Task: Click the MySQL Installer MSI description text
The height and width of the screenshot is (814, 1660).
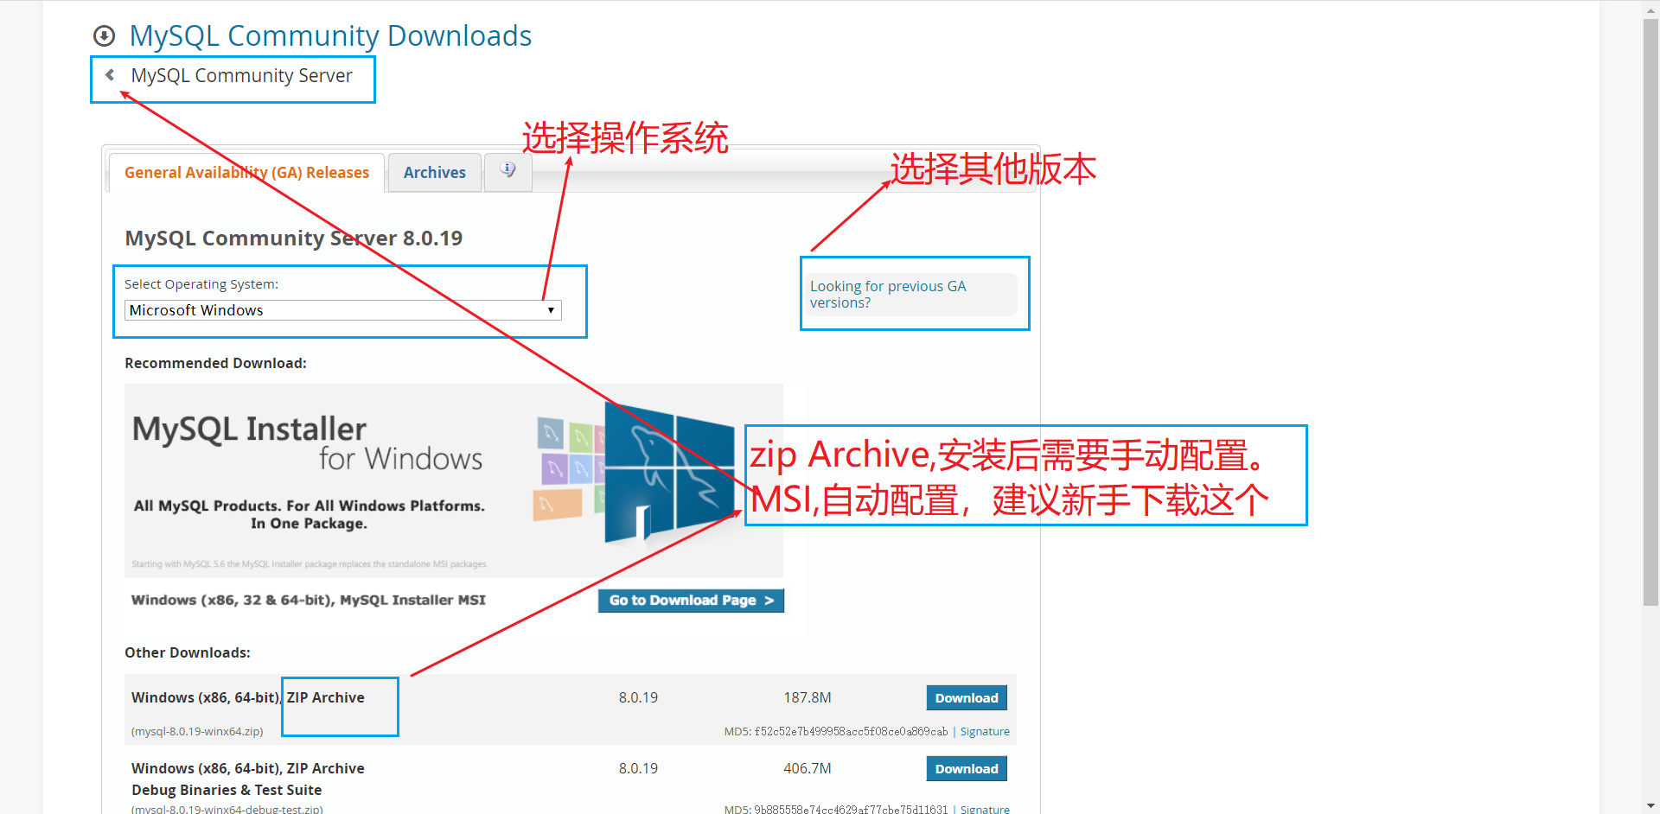Action: click(309, 601)
